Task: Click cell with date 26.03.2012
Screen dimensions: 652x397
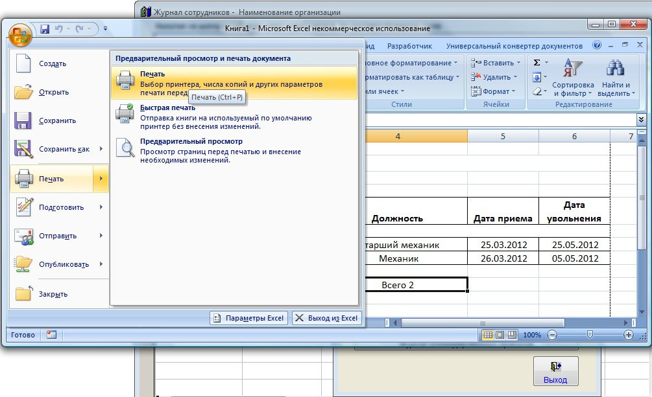Action: click(x=503, y=258)
